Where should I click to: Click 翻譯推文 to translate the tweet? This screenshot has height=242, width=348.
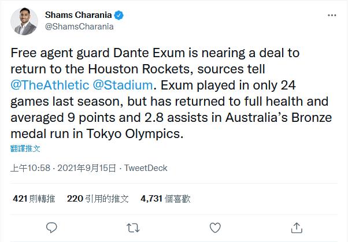pos(26,148)
